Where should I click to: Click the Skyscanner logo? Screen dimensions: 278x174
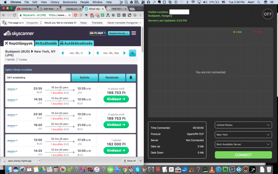[x=19, y=33]
